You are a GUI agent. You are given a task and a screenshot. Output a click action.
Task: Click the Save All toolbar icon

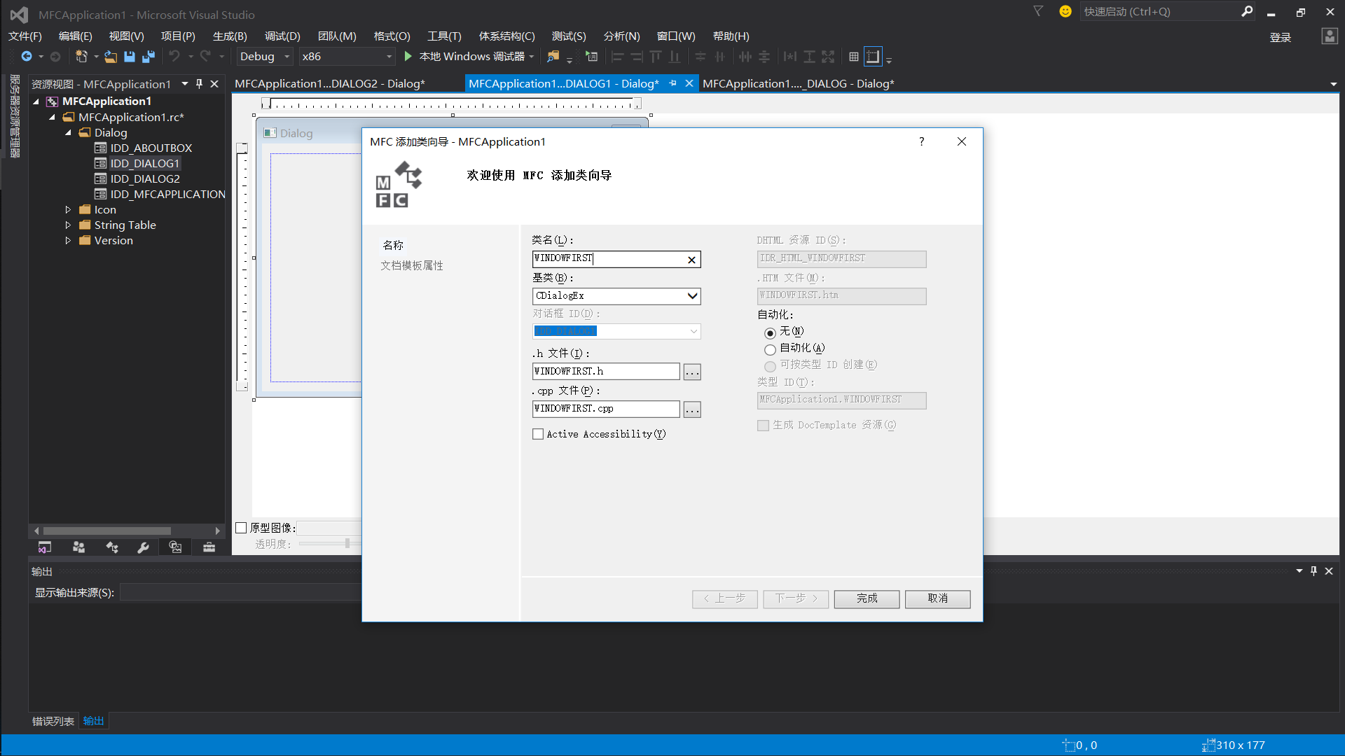click(x=148, y=57)
